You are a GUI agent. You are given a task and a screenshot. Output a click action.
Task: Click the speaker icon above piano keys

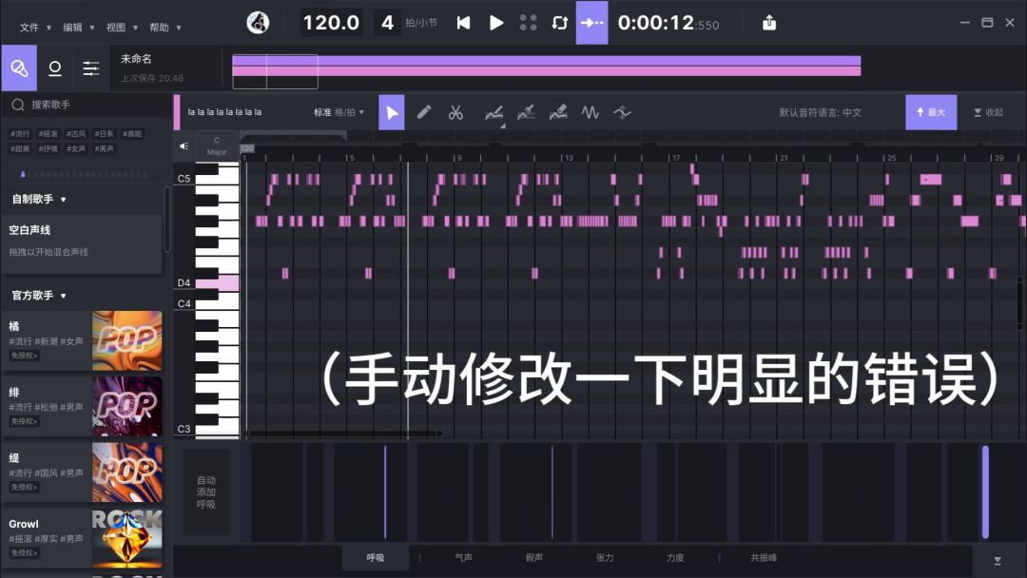click(184, 146)
